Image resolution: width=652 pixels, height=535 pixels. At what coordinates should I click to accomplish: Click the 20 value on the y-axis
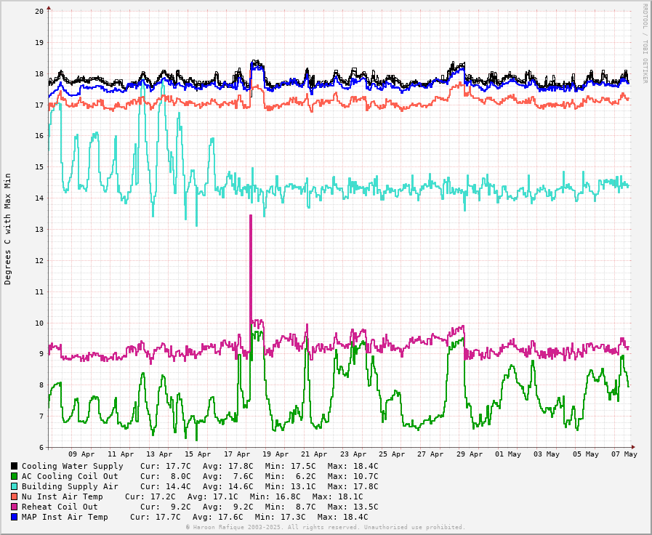[39, 11]
